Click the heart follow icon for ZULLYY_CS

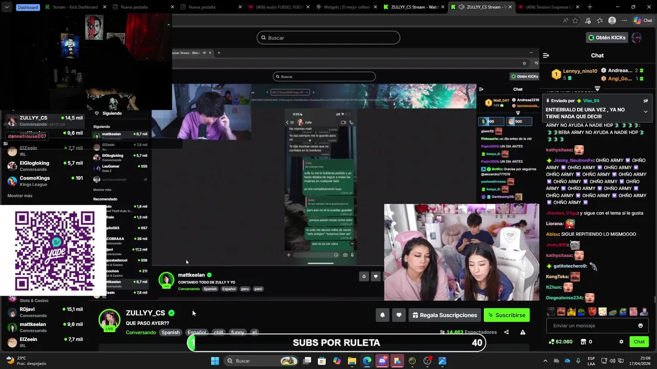pos(399,315)
